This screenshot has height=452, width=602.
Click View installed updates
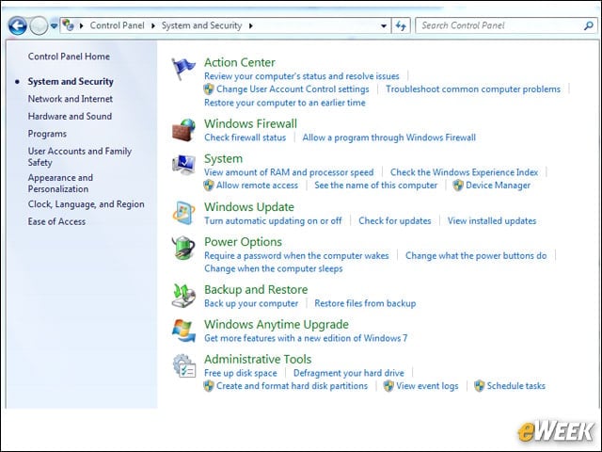492,221
